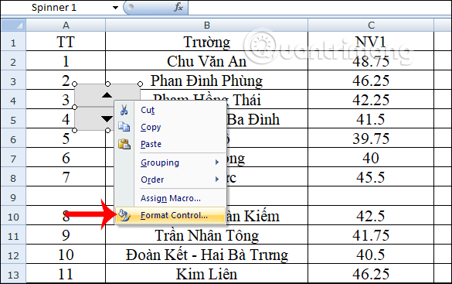Click cell A8 containing 7
Image resolution: width=452 pixels, height=284 pixels.
tap(66, 176)
